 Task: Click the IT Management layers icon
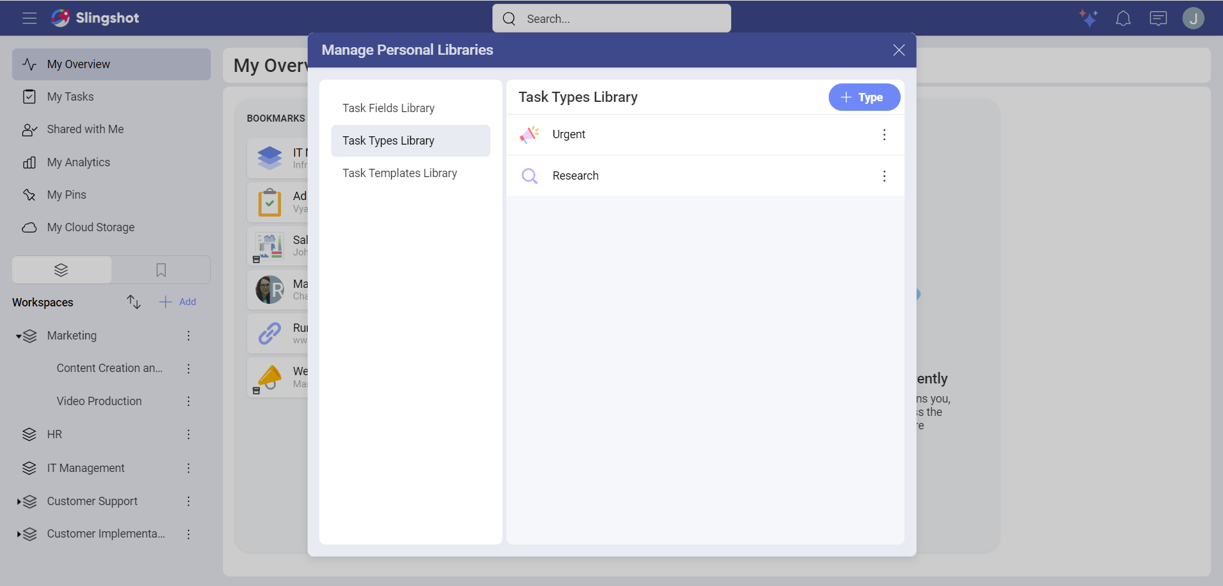(x=29, y=468)
